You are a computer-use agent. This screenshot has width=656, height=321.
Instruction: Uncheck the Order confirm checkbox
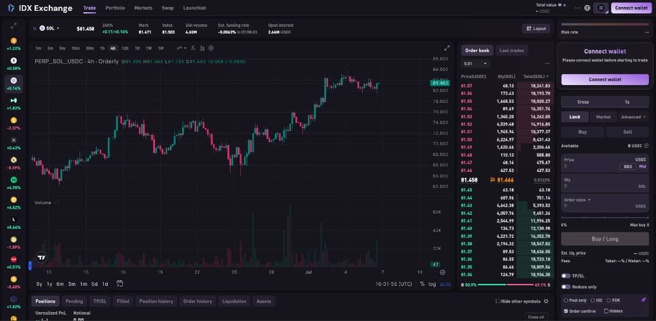(566, 311)
